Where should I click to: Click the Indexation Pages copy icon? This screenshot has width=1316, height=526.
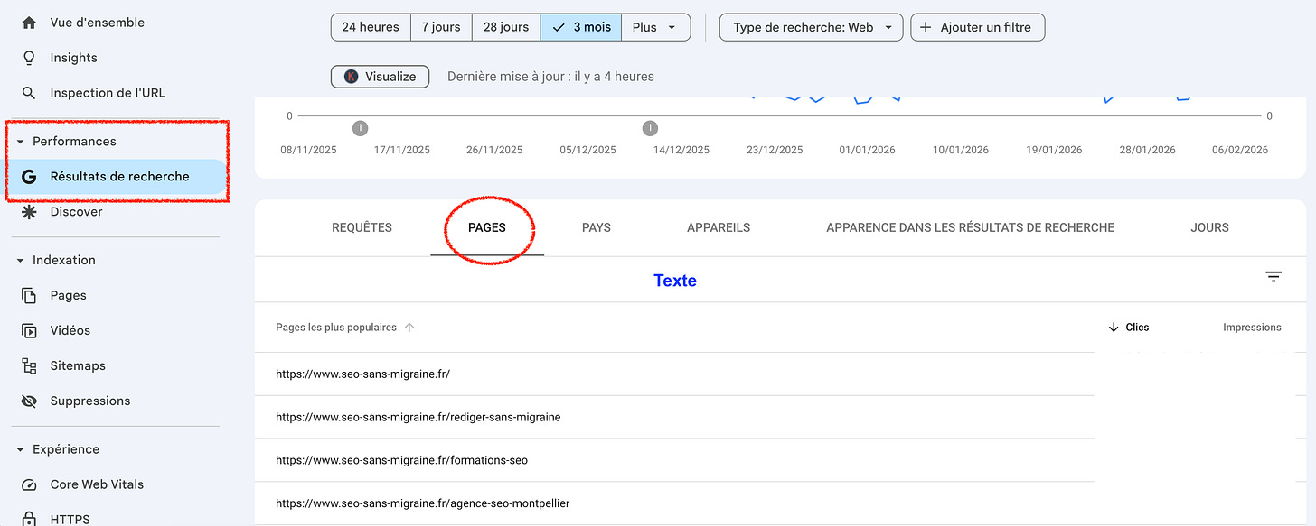[29, 295]
